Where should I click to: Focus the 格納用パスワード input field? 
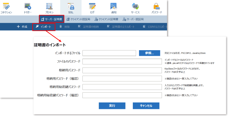pos(122,70)
